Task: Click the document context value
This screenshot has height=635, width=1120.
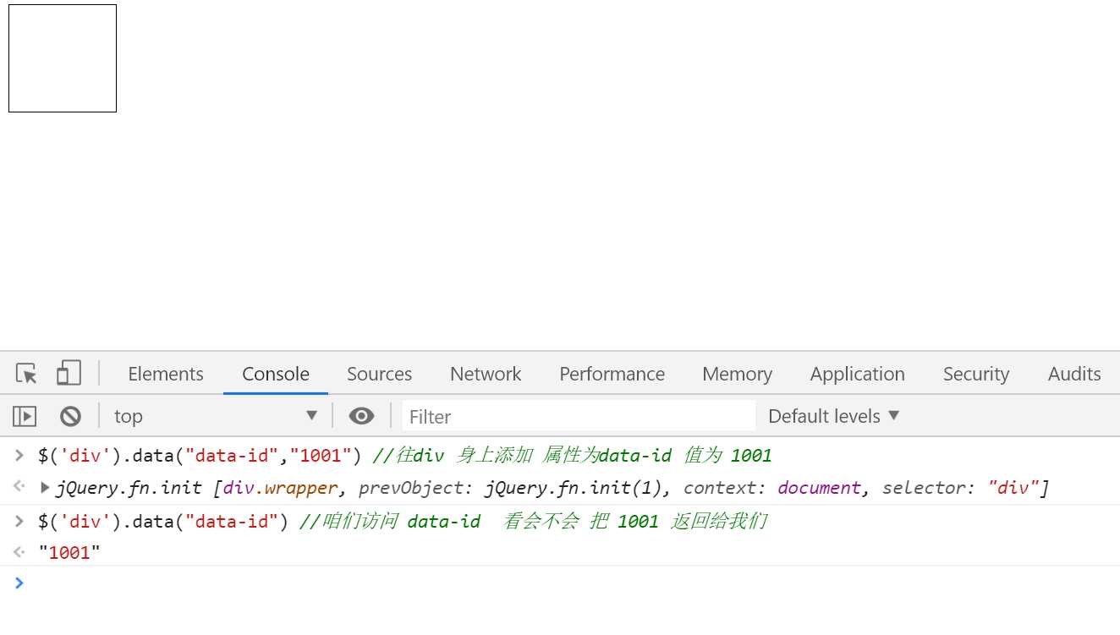Action: pyautogui.click(x=819, y=488)
